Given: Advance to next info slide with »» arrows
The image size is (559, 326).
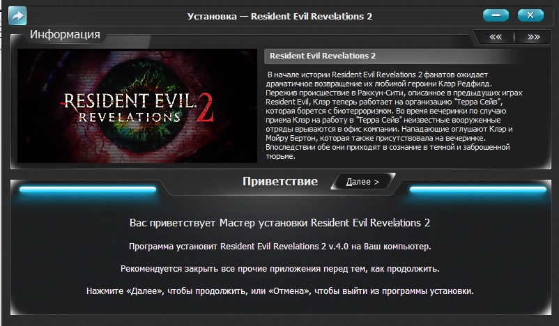Looking at the screenshot, I should pos(534,37).
